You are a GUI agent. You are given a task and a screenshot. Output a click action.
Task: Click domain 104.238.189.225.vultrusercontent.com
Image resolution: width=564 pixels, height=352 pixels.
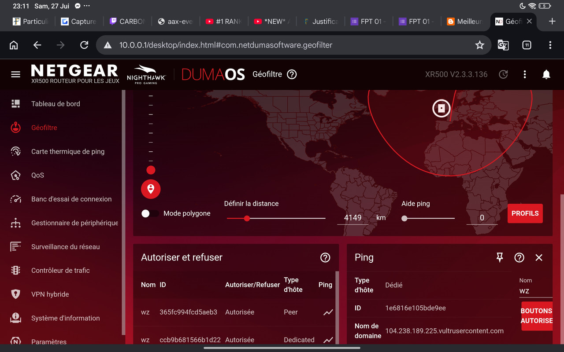pyautogui.click(x=444, y=331)
